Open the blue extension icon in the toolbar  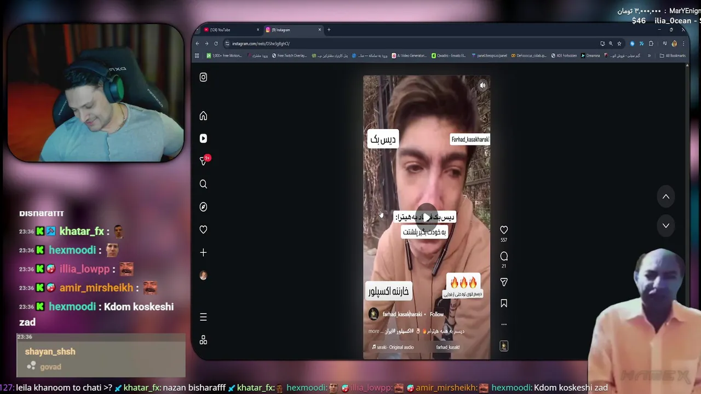coord(632,43)
